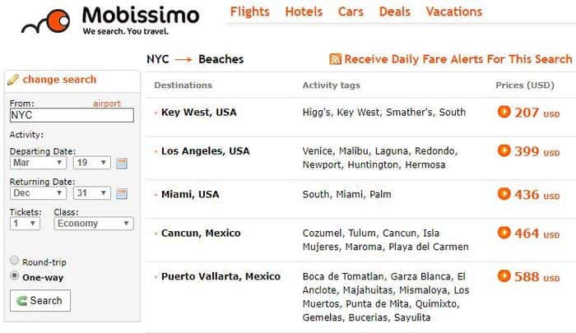
Task: Open the Vacations tab
Action: 454,12
